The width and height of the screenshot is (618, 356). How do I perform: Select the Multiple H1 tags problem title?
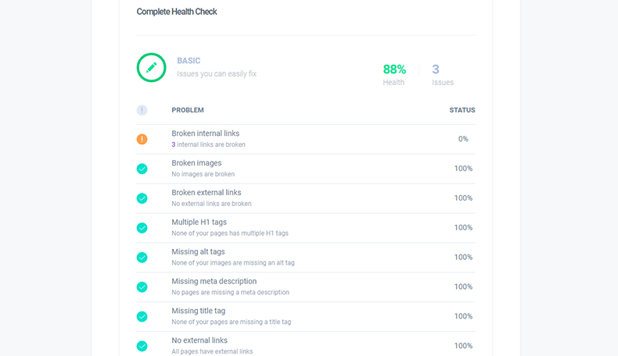coord(199,222)
